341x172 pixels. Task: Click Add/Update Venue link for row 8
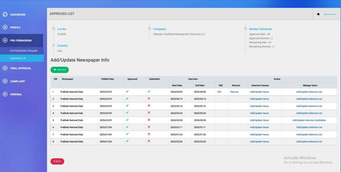tap(259, 142)
